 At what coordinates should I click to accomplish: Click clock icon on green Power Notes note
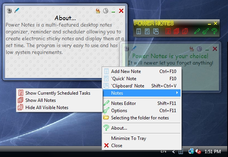tap(199, 49)
